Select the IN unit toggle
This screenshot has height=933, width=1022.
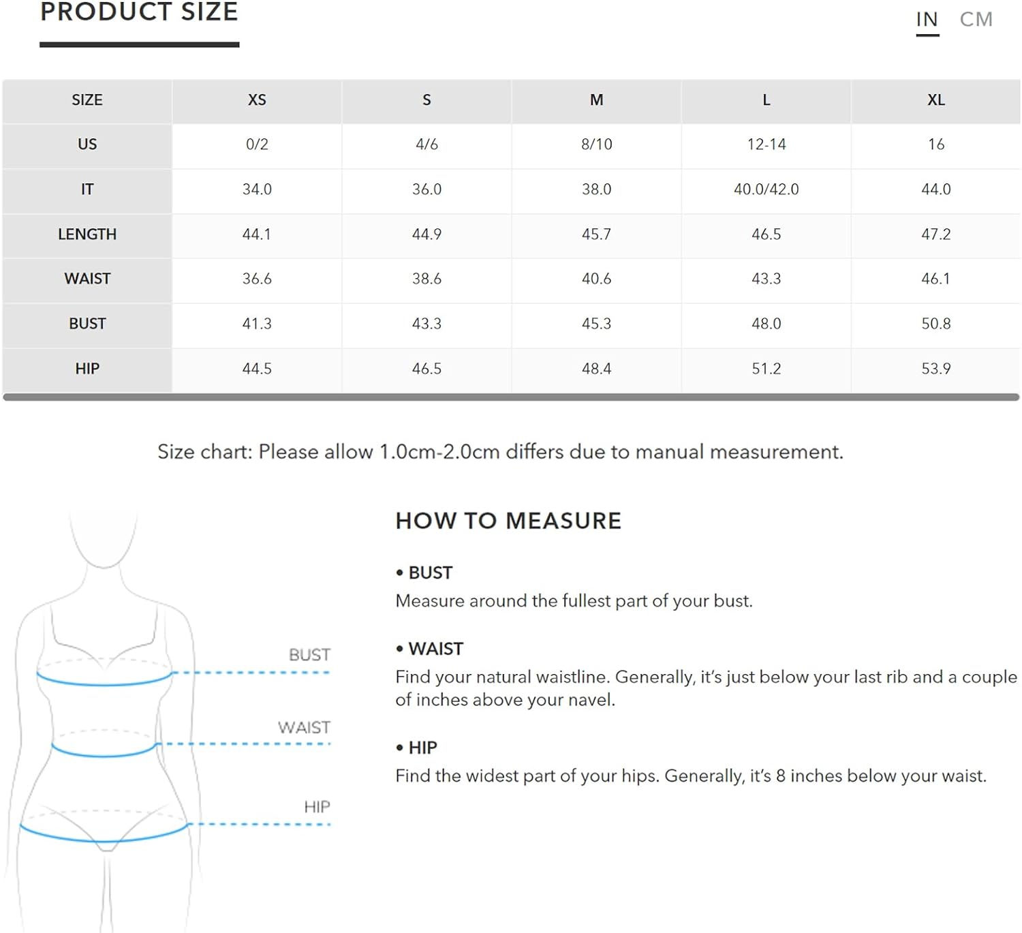coord(927,19)
